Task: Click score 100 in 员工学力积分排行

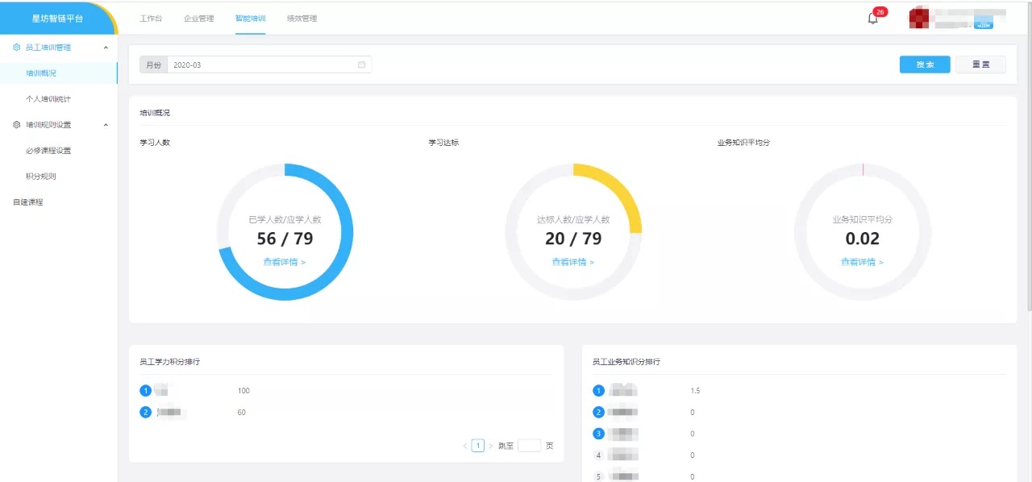Action: click(243, 391)
